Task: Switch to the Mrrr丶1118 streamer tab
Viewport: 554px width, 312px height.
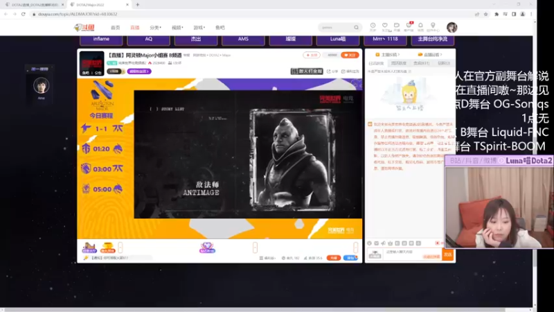Action: [385, 40]
